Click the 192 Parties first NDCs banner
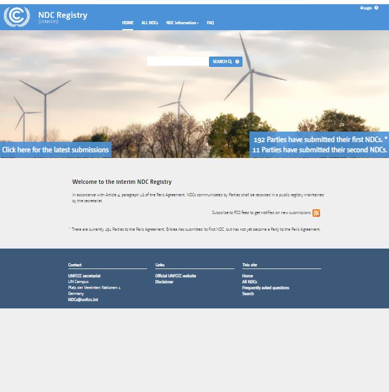 pos(321,140)
